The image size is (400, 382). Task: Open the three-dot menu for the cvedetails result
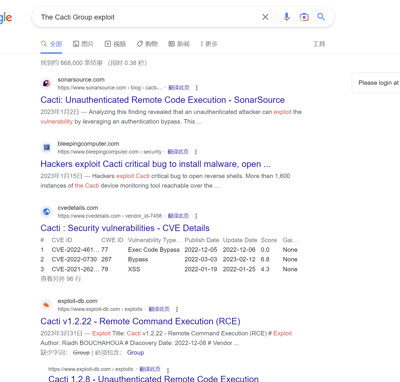(x=196, y=216)
